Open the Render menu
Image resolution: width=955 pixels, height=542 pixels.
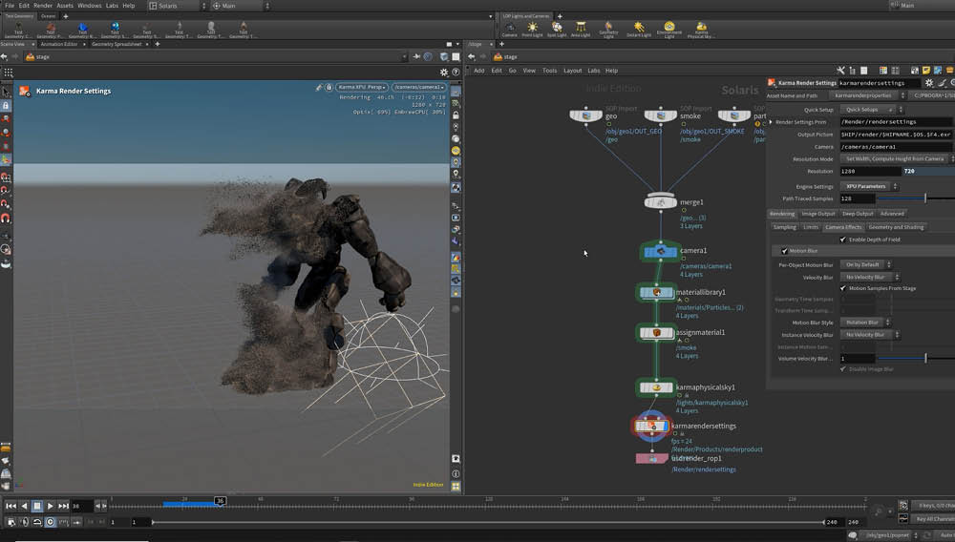[43, 6]
